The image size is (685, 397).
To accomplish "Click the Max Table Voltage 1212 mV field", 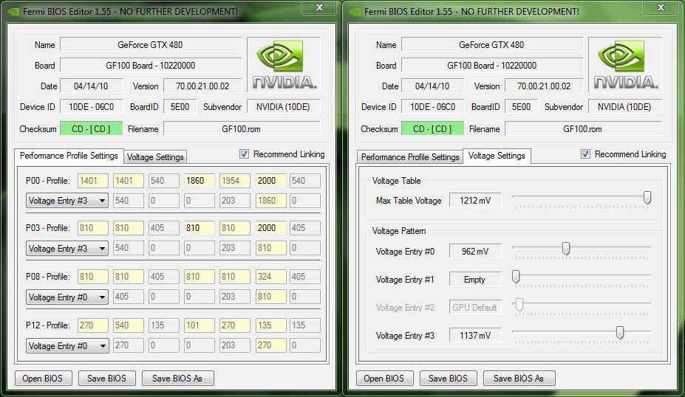I will (475, 201).
